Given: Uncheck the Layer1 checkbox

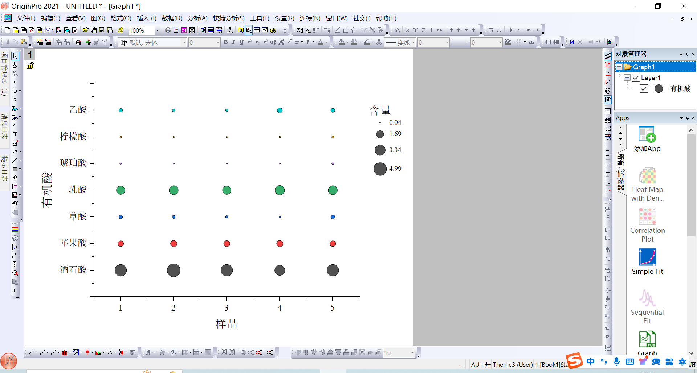Looking at the screenshot, I should tap(636, 78).
